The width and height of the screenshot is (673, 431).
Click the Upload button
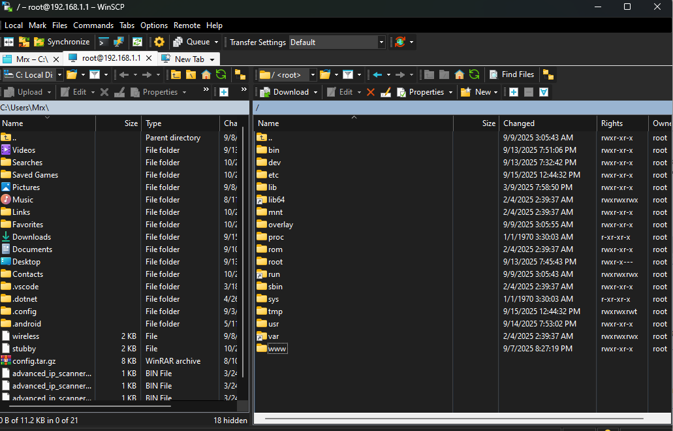point(23,92)
